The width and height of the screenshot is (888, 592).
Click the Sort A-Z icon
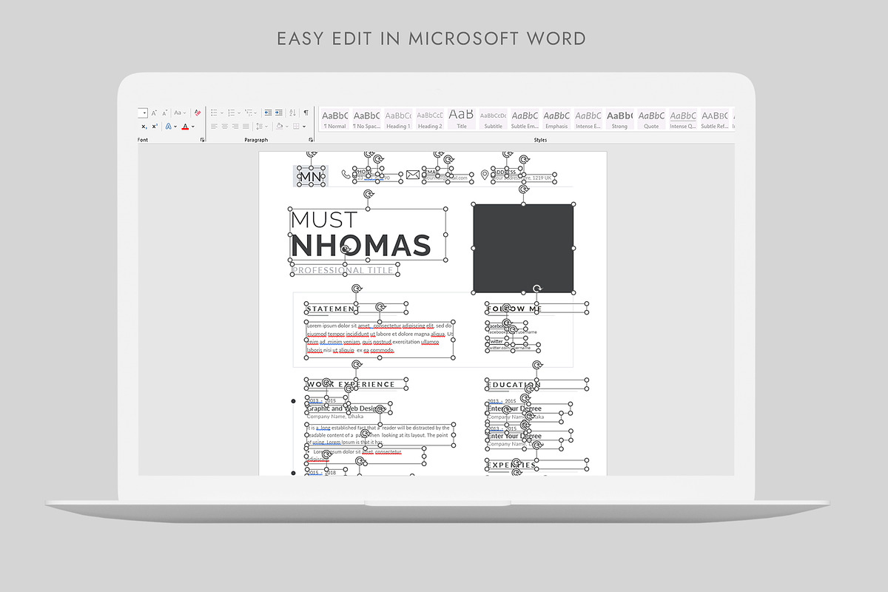[x=293, y=112]
